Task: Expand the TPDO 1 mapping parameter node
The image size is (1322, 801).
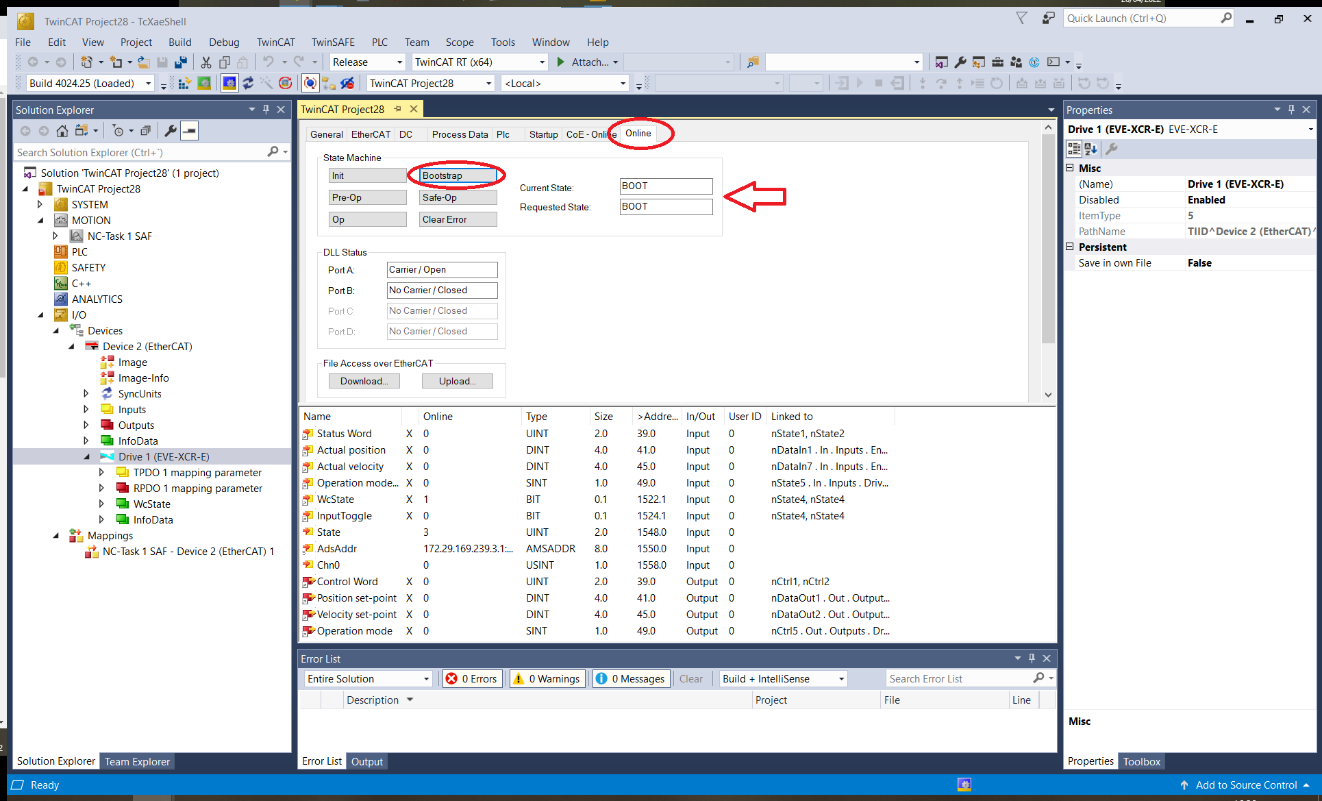Action: (x=102, y=472)
